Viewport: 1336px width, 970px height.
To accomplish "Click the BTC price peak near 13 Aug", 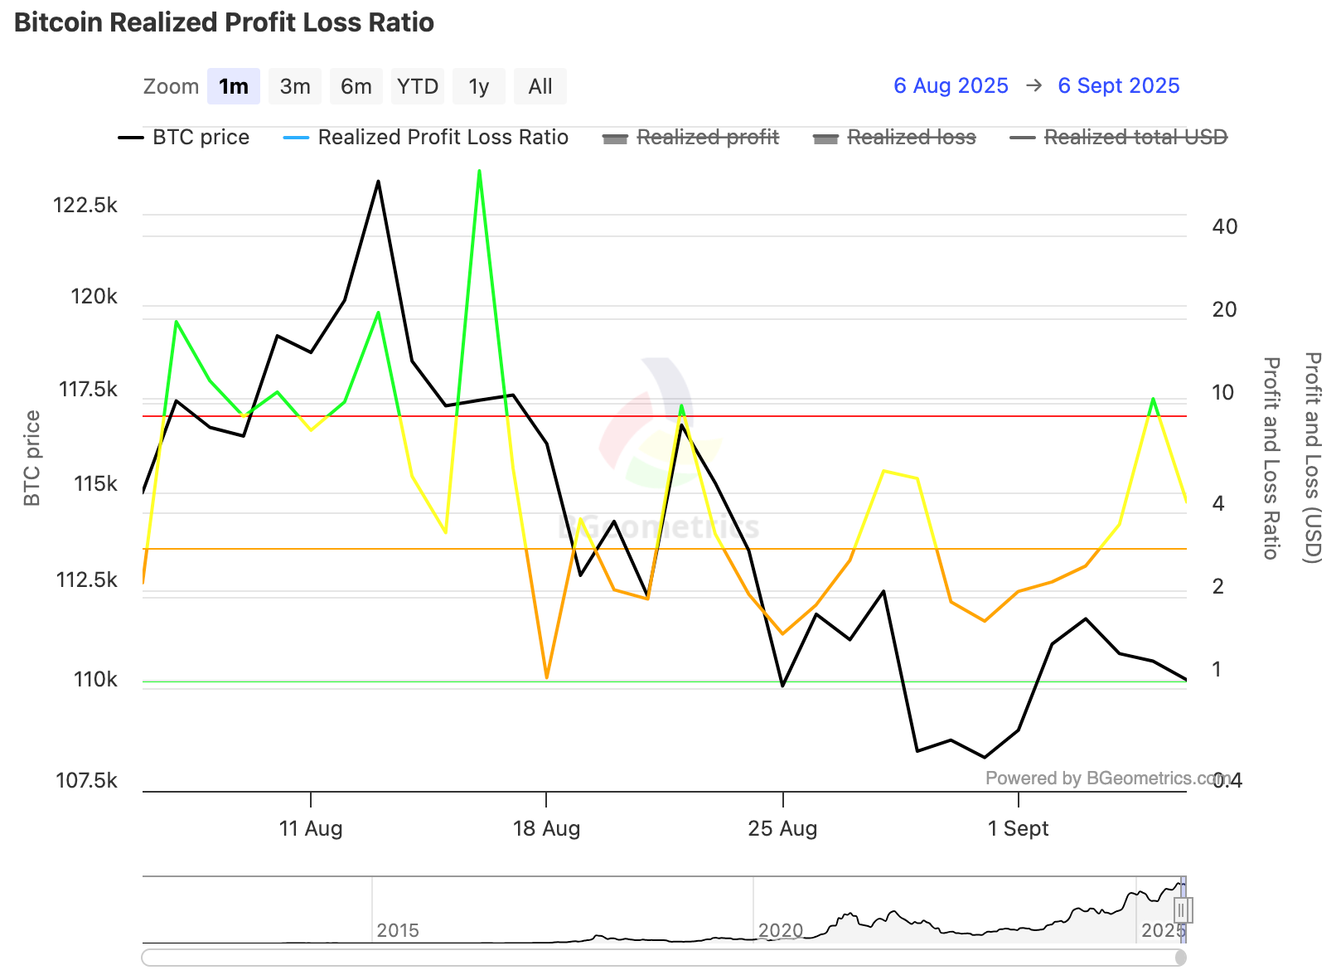I will click(x=378, y=182).
